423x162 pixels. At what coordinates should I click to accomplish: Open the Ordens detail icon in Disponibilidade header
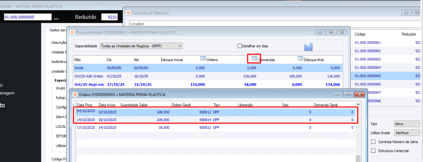coord(203,59)
